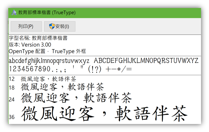Click the 36-point sample 微風迎客，軟語伴茶

click(104, 114)
